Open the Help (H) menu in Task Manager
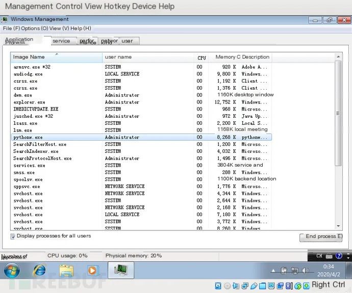The image size is (352, 293). point(81,29)
